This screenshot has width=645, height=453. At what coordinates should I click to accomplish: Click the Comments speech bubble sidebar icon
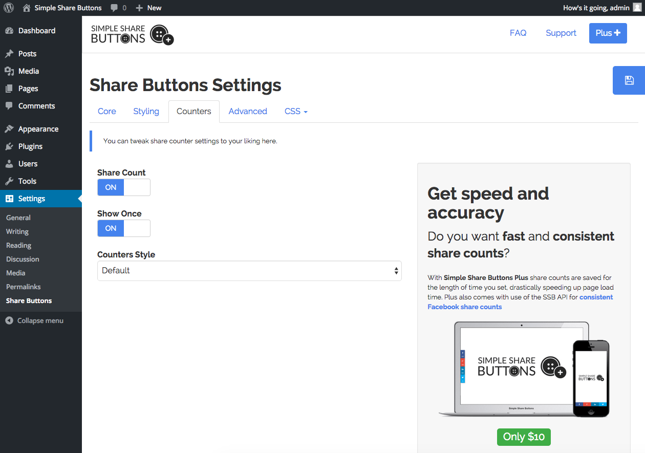click(9, 106)
